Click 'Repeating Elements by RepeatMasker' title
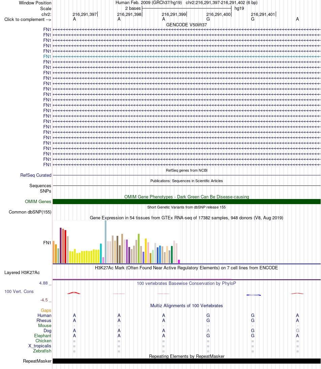This screenshot has height=369, width=321. pyautogui.click(x=187, y=356)
